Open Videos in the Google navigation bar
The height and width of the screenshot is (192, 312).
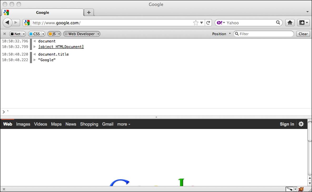coord(41,124)
